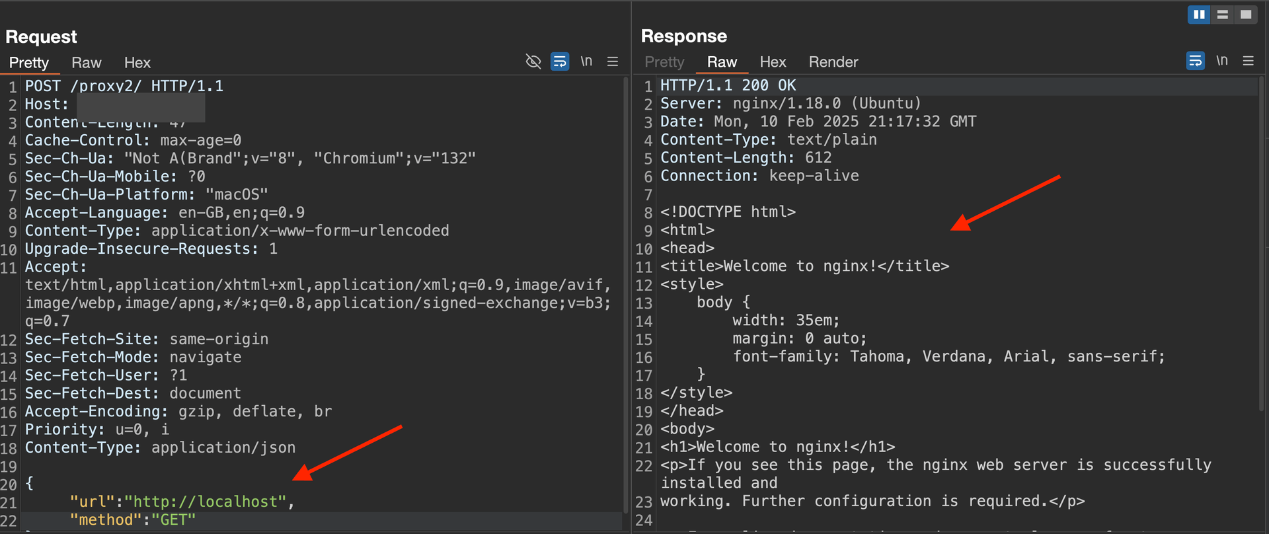Toggle \n non-printable characters in Request
Viewport: 1269px width, 534px height.
(x=586, y=61)
